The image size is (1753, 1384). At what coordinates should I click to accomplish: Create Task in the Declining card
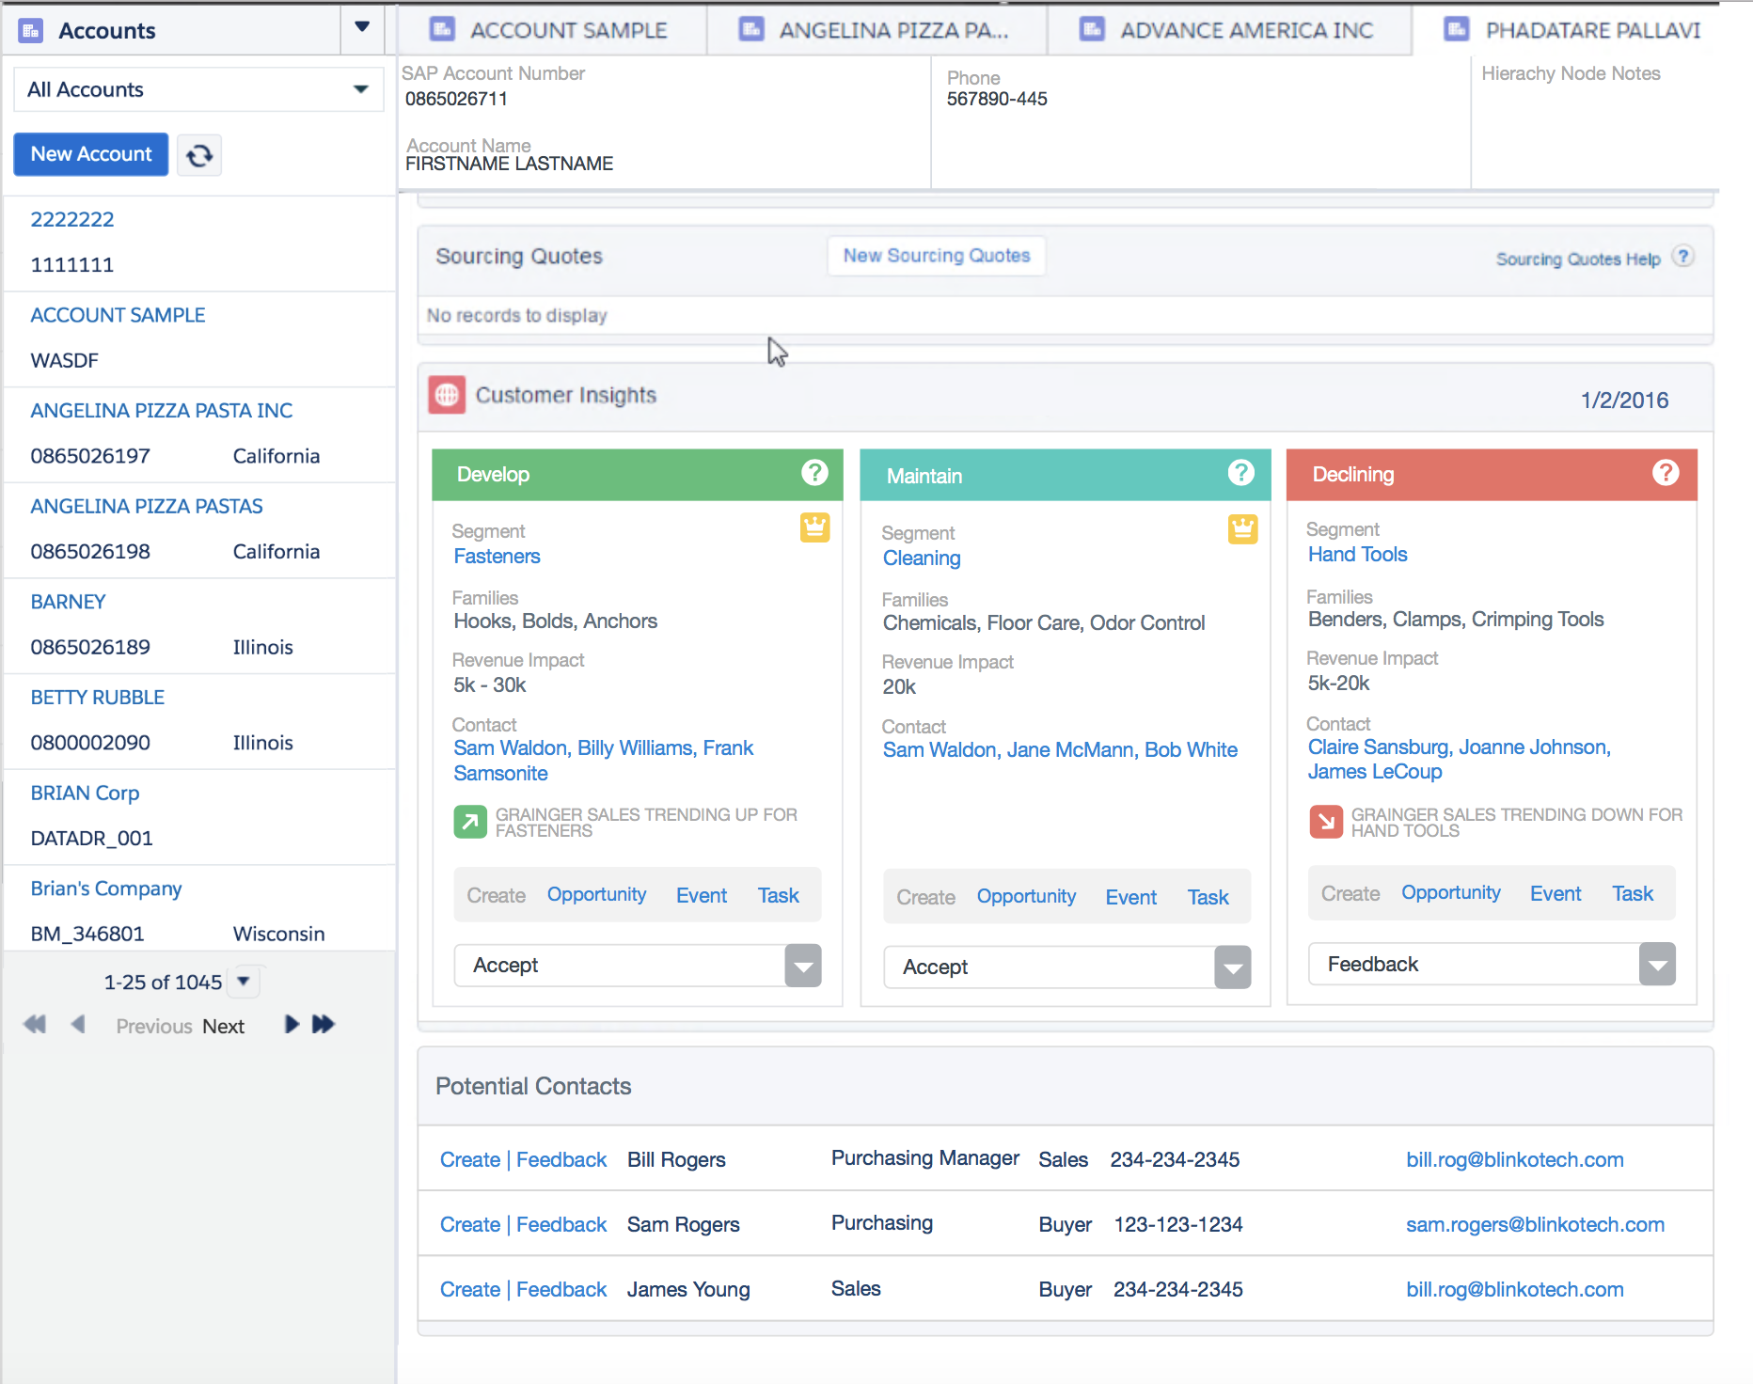click(x=1633, y=893)
